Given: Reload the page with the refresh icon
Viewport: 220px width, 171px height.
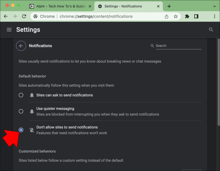Looking at the screenshot, I should (x=24, y=16).
